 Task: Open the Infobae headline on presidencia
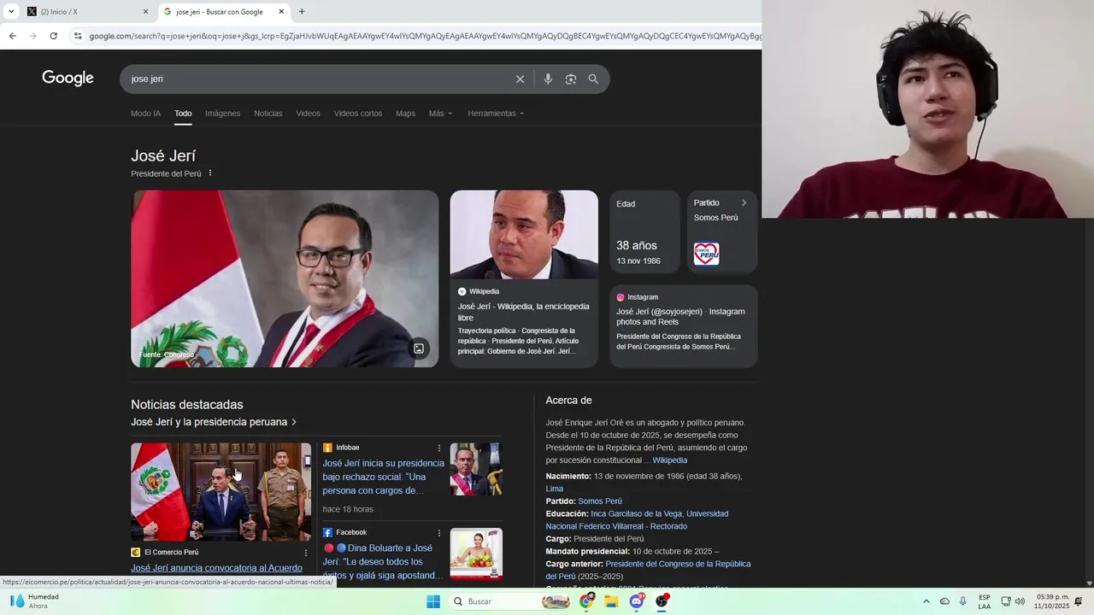383,477
